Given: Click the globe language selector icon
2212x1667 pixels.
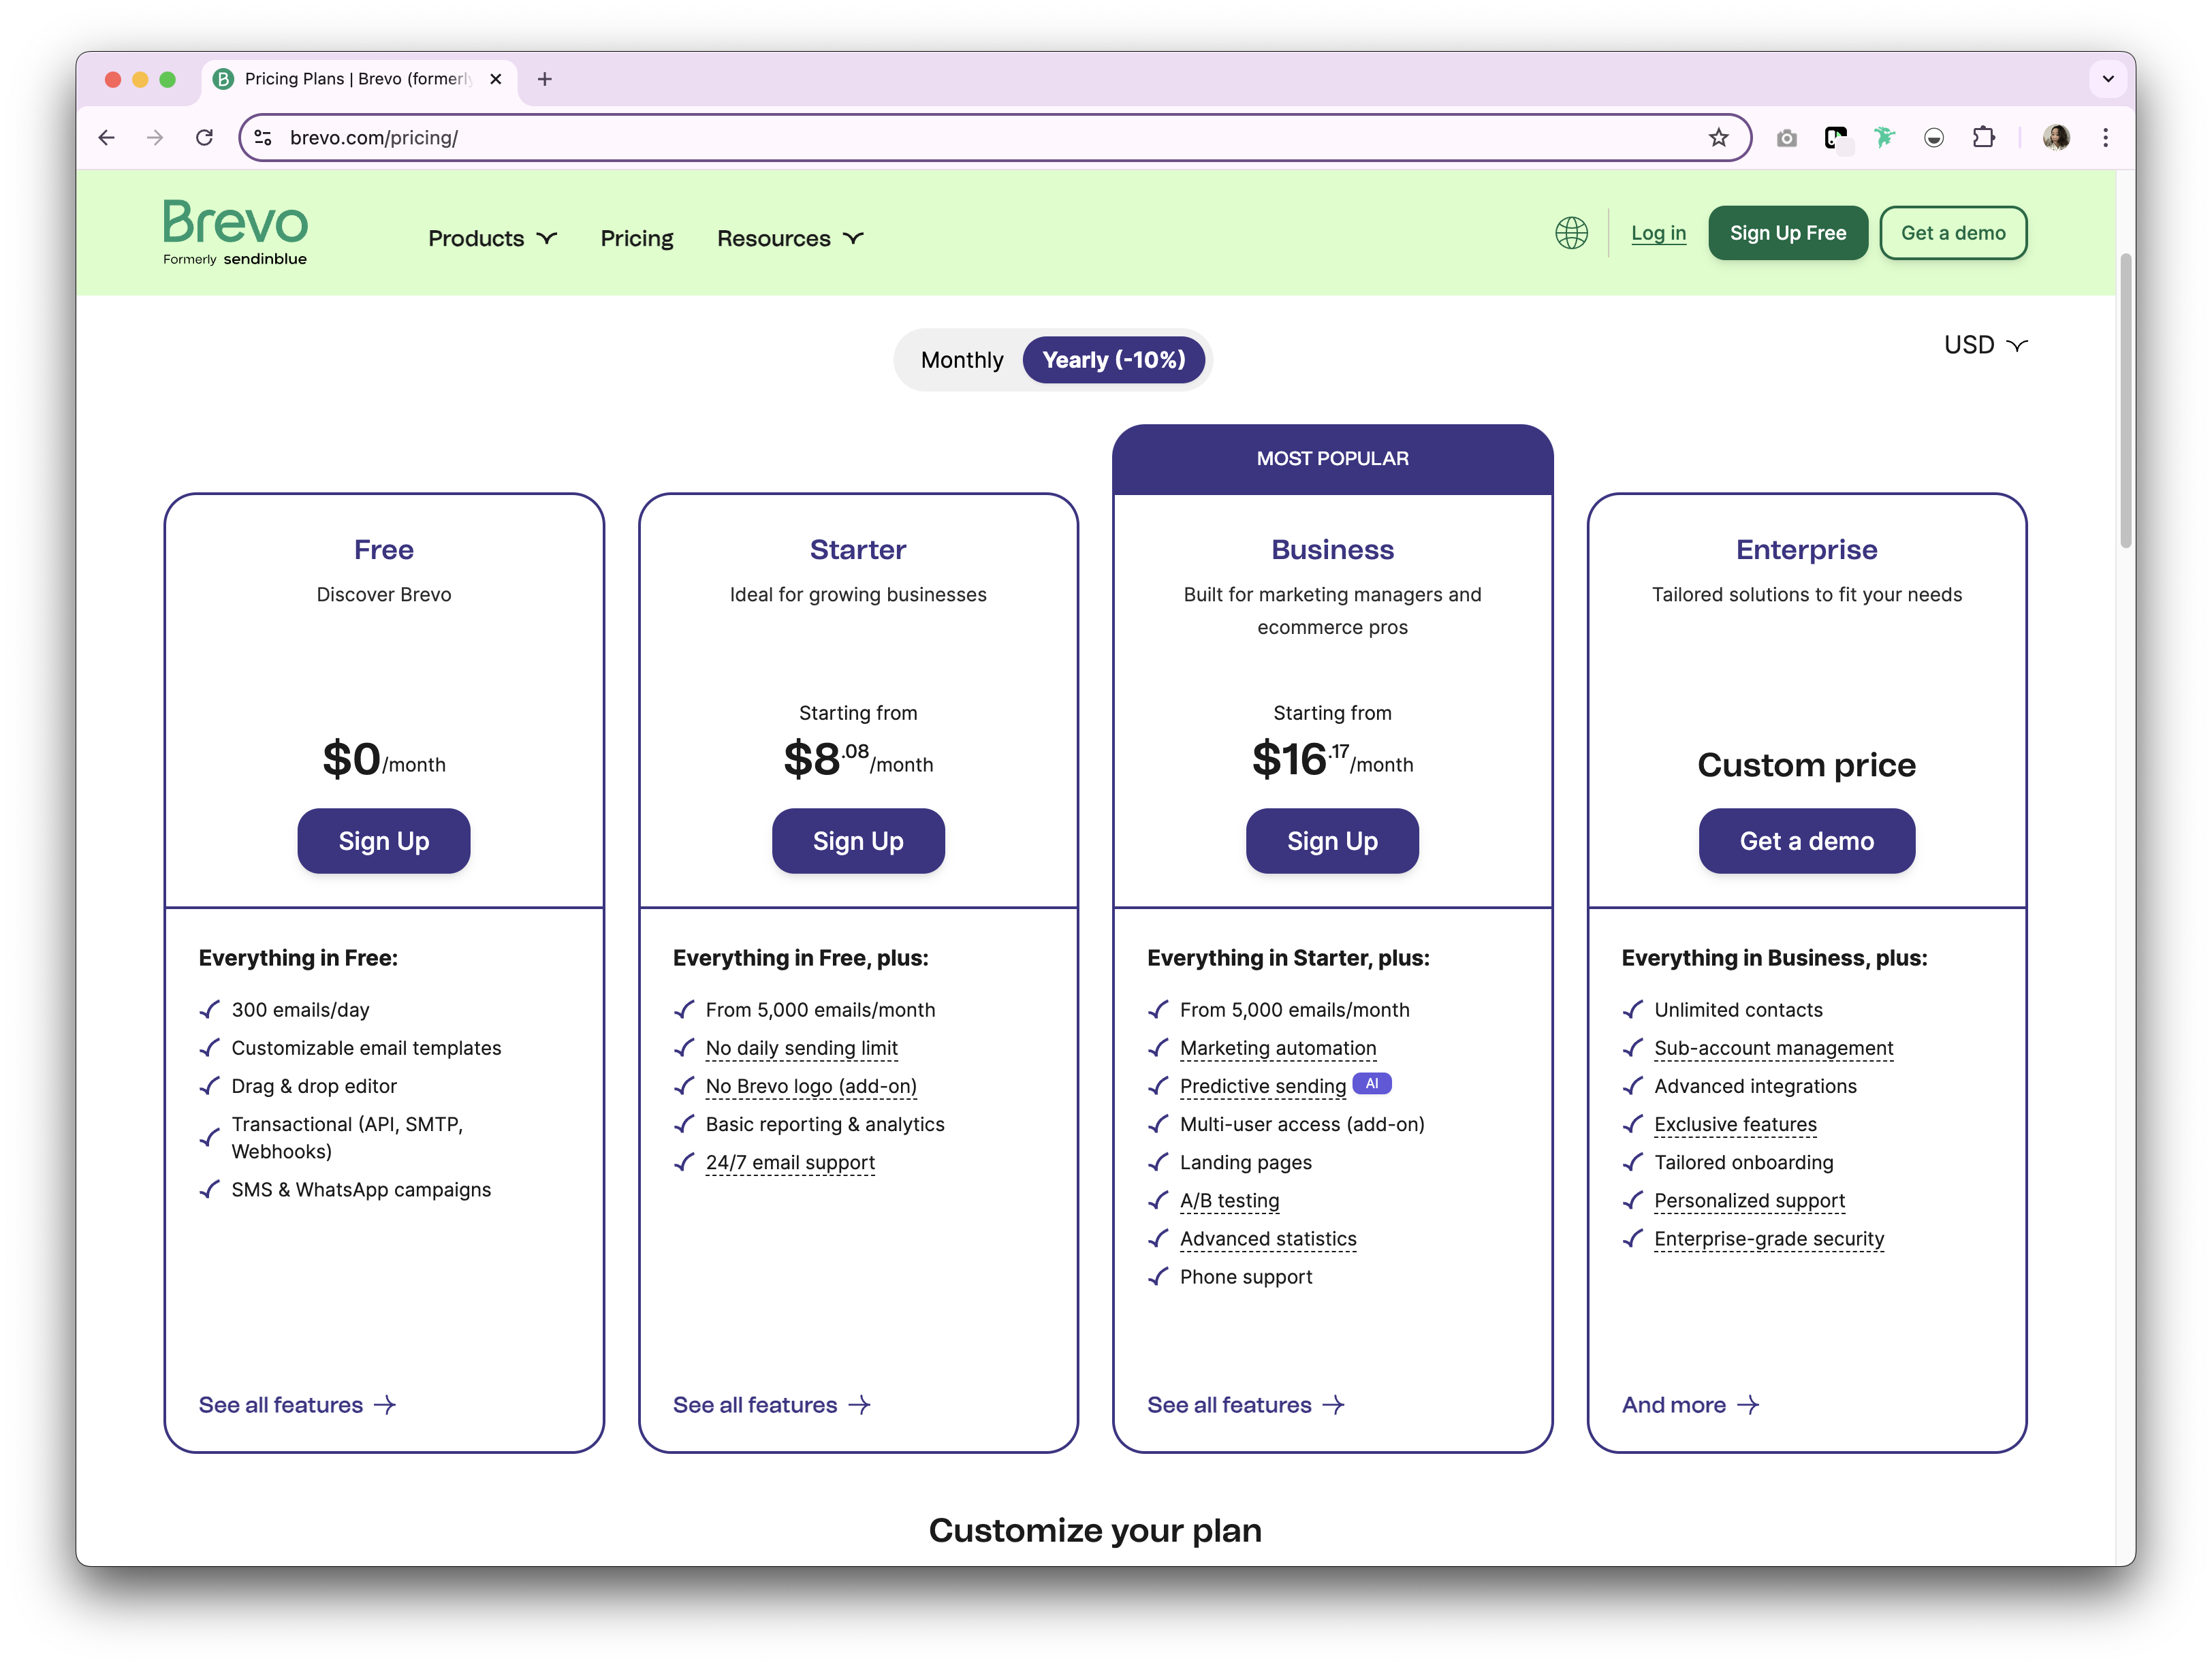Looking at the screenshot, I should click(1571, 233).
